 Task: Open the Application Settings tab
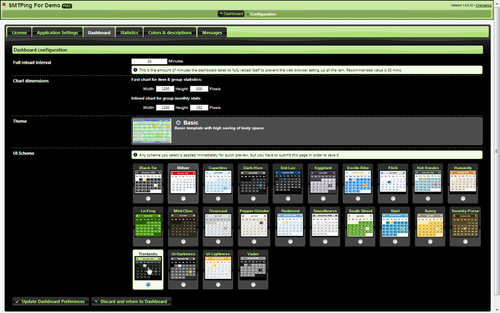[x=57, y=33]
